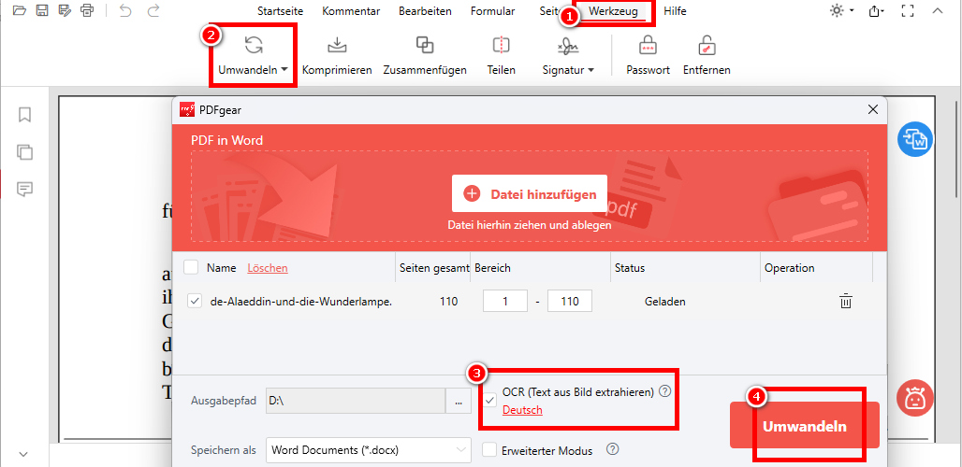Screen dimensions: 962x467
Task: Open the Formular tab
Action: pos(492,11)
